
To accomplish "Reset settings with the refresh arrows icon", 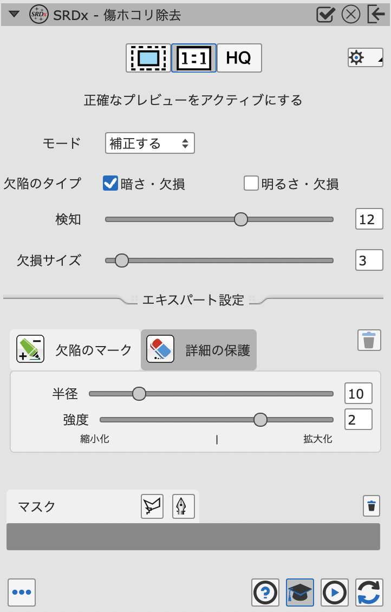I will point(369,592).
